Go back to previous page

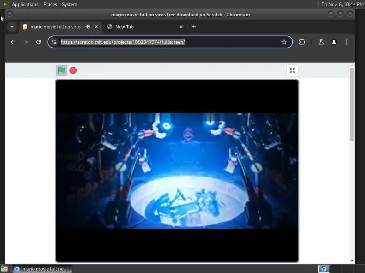13,42
